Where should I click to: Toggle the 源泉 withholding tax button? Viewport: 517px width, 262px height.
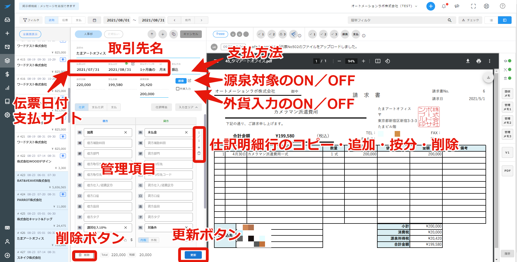pyautogui.click(x=181, y=81)
